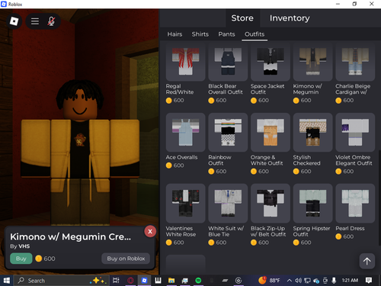Viewport: 381px width, 286px height.
Task: Click the Rainbow Outfit coin icon
Action: (211, 172)
